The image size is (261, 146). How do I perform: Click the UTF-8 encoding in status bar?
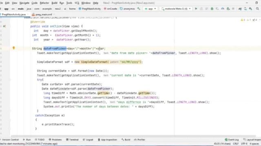tap(244, 144)
